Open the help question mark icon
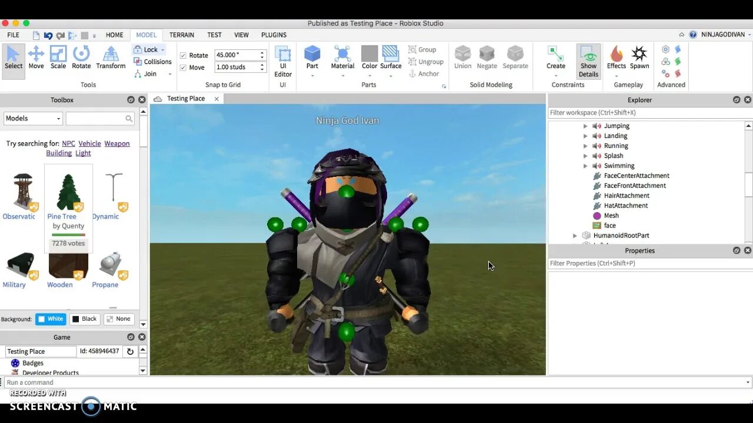This screenshot has width=753, height=423. (x=693, y=35)
